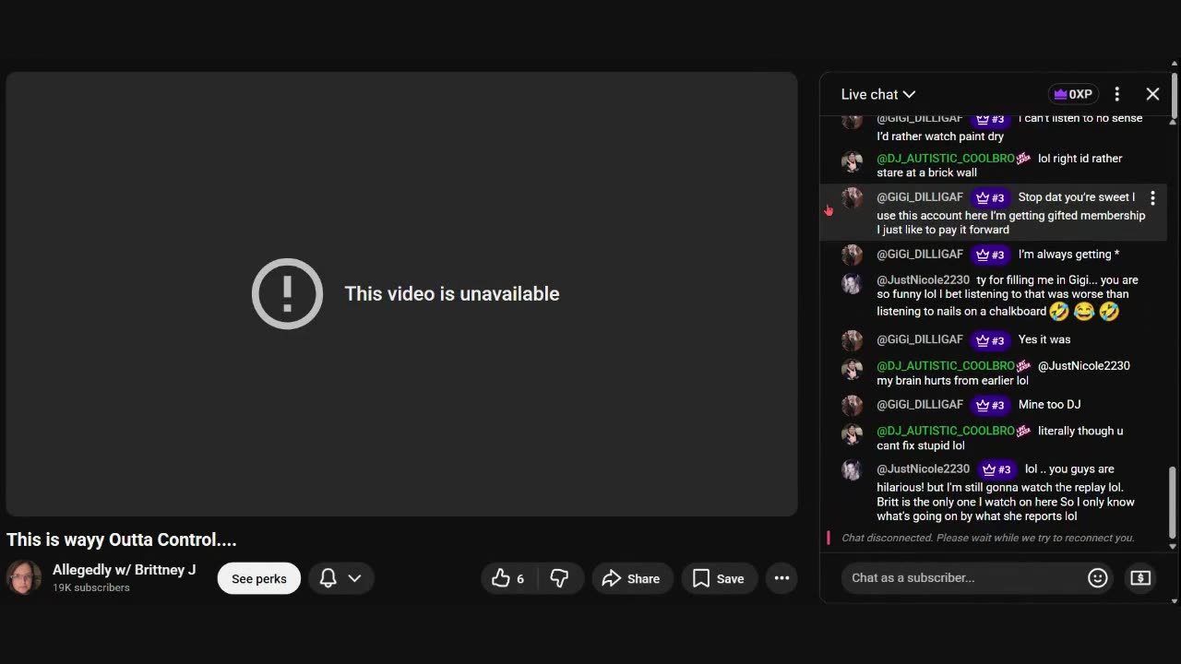Click the member badge beside 'lol right id rather'

coord(1023,159)
